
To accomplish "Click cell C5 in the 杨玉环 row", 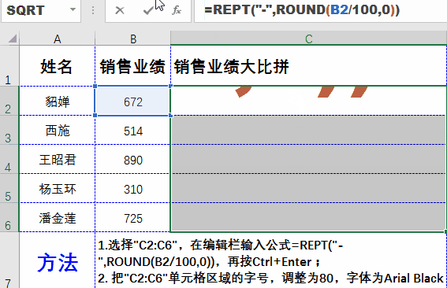I will [309, 188].
